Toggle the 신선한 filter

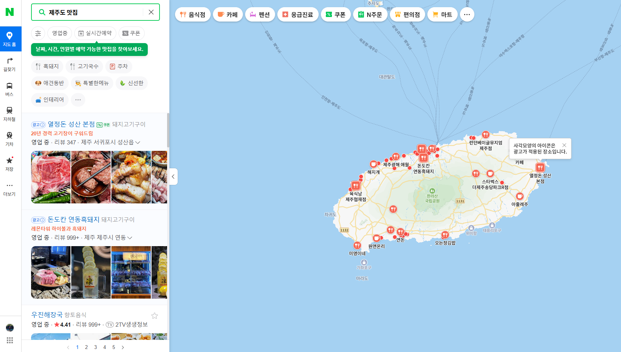(x=131, y=83)
